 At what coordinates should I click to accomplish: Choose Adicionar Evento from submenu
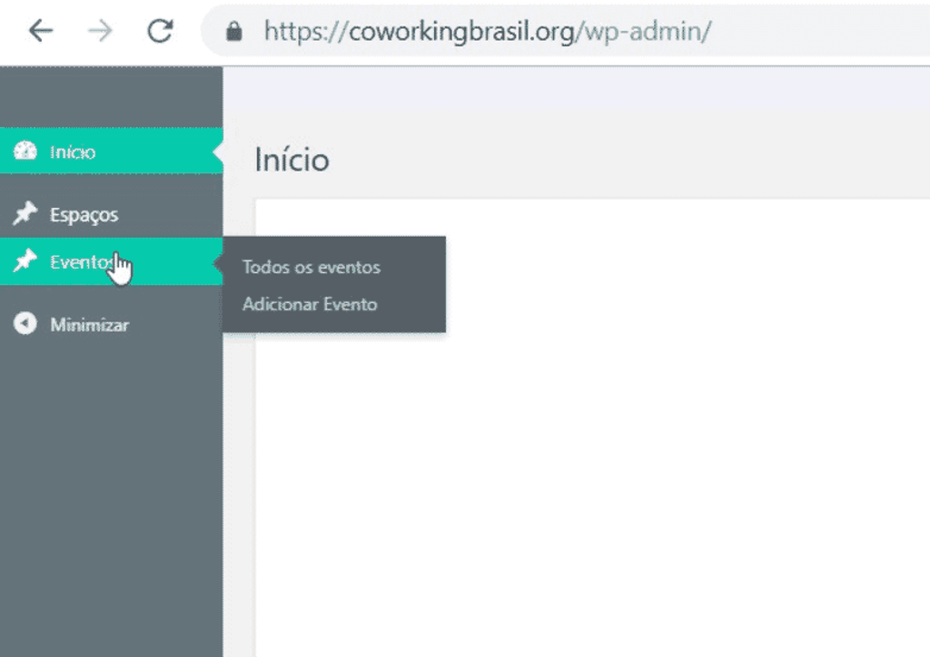(x=310, y=305)
